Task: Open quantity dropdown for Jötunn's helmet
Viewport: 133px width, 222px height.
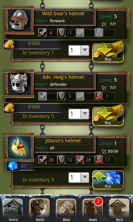Action: (79, 178)
